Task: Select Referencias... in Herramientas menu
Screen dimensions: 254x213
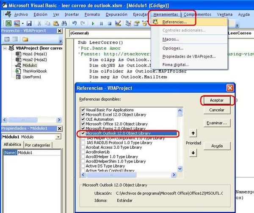Action: 189,22
